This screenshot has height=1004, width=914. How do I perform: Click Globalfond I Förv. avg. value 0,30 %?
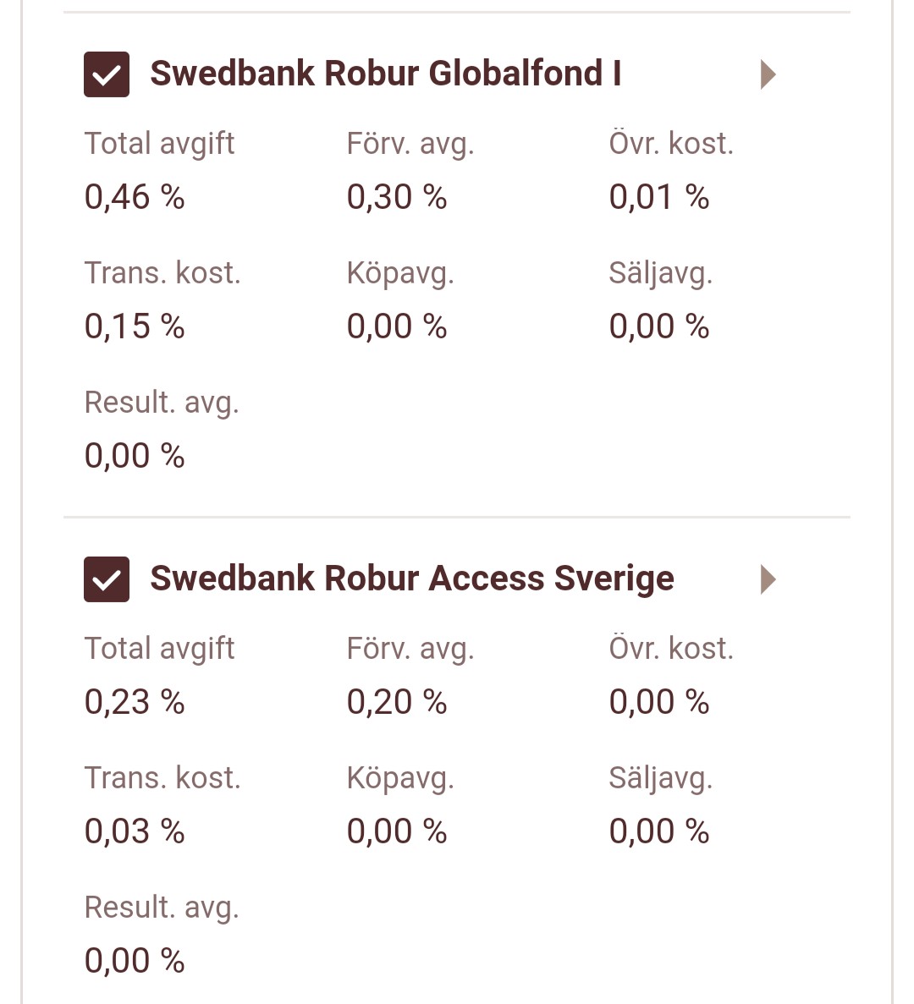tap(397, 197)
